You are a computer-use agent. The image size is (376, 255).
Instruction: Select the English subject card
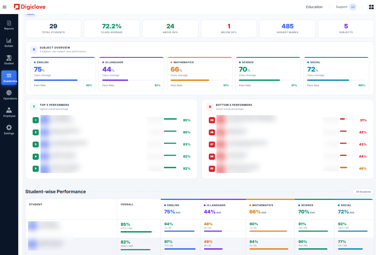tap(63, 74)
